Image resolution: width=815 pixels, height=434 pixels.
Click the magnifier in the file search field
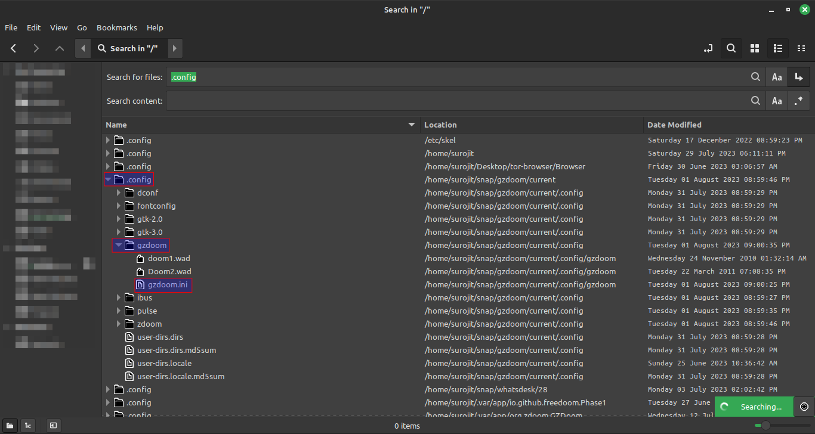click(755, 77)
